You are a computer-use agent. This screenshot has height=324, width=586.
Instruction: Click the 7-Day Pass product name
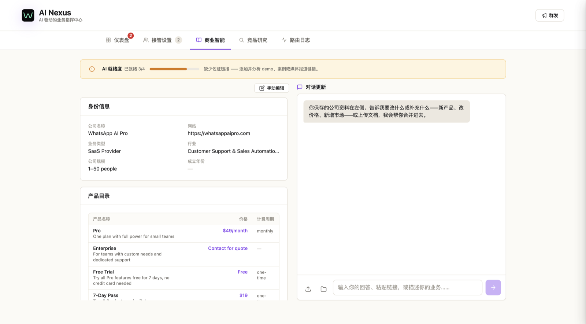point(105,295)
